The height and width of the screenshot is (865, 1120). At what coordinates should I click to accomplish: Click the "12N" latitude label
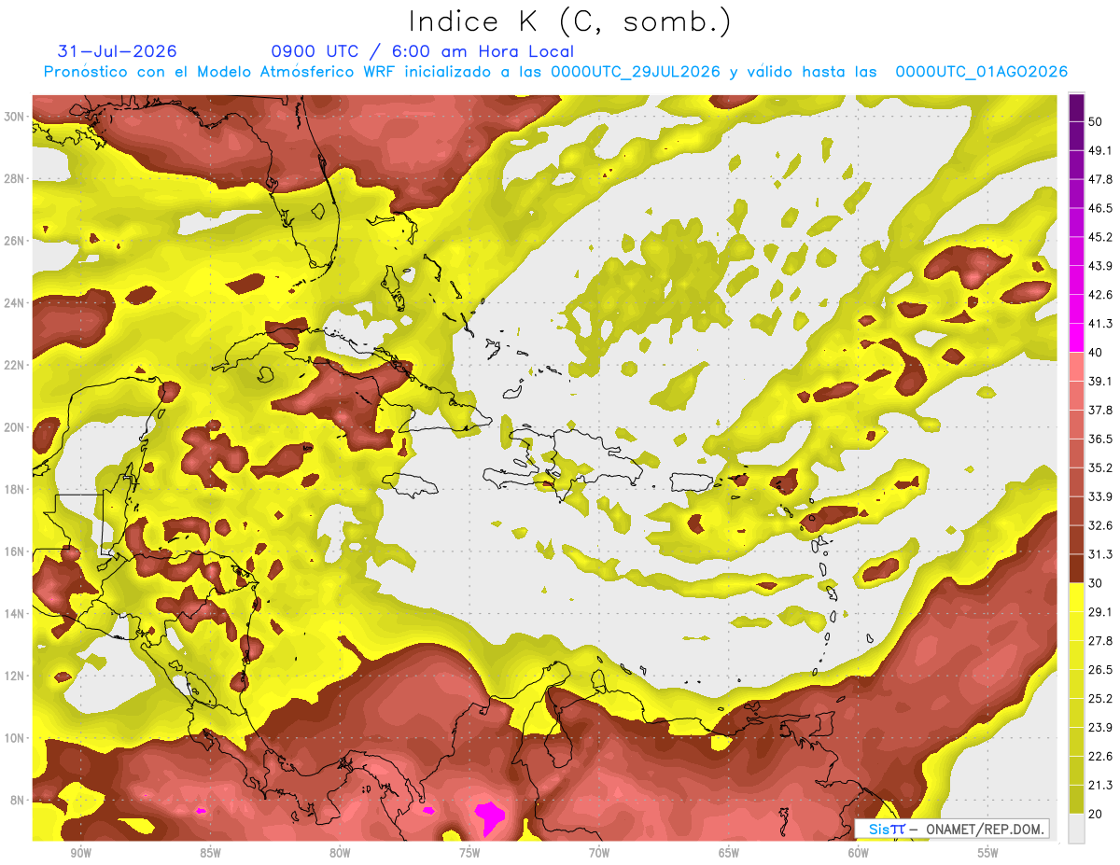click(x=14, y=676)
